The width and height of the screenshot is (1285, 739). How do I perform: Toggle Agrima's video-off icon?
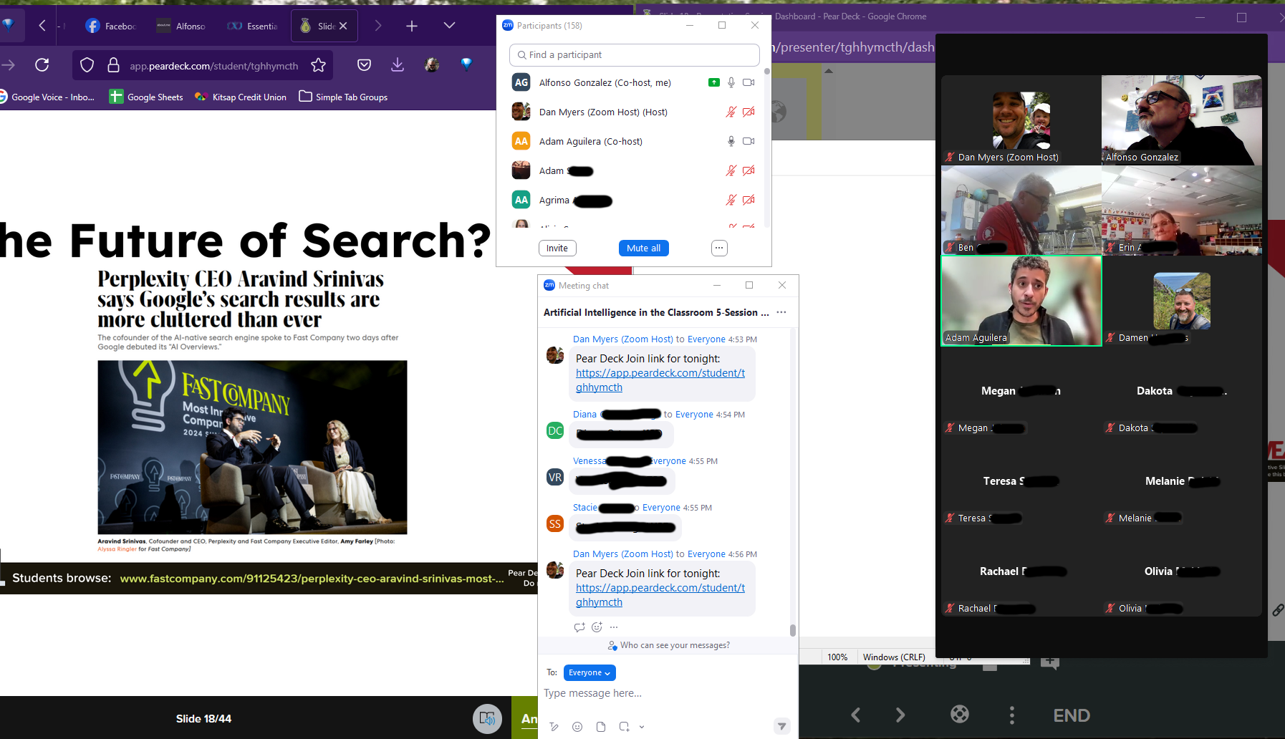[x=749, y=200]
